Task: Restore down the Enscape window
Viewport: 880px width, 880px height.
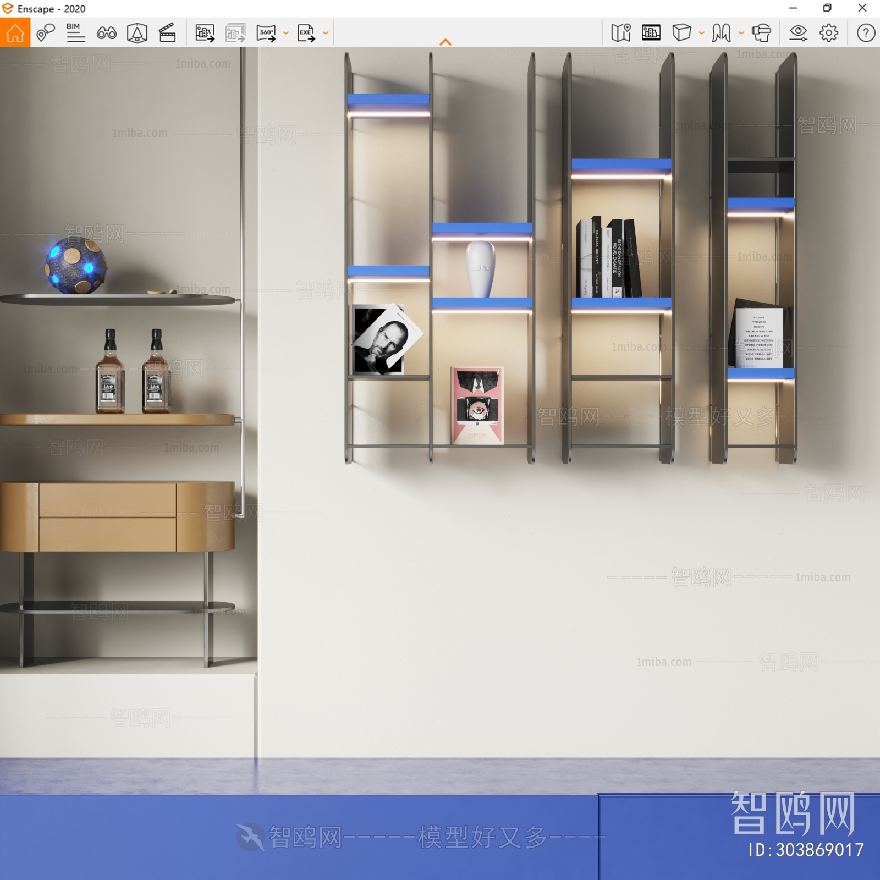Action: (827, 8)
